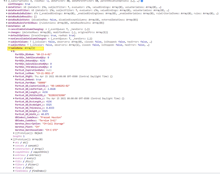Viewport: 220px width, 174px height.
Task: Select PartLot_PartNum value "60000"
Action: click(42, 83)
